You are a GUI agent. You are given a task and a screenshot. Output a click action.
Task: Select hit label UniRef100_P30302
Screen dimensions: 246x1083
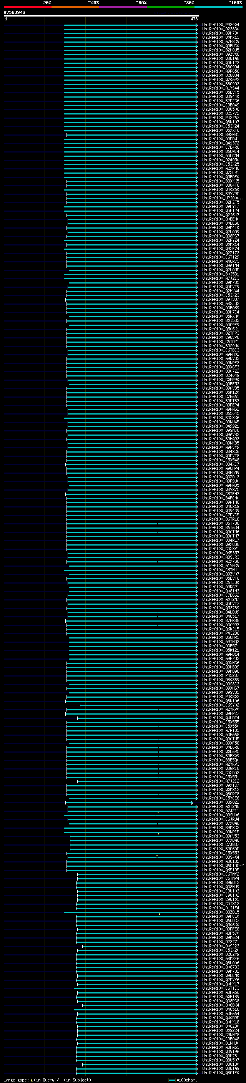click(221, 697)
